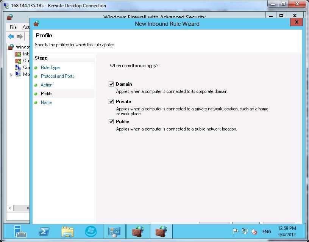Open Action Center flag in system tray
The image size is (309, 242).
pyautogui.click(x=236, y=231)
